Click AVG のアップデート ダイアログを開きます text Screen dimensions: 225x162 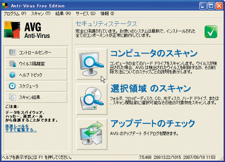point(144,134)
